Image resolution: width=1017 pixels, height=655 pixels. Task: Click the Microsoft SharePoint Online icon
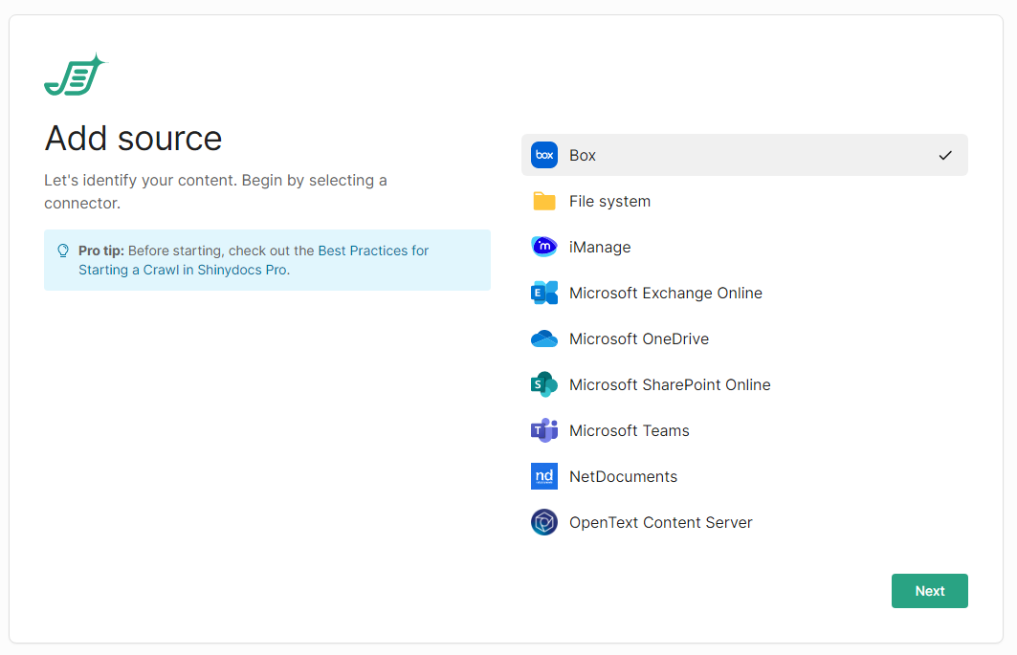[x=544, y=384]
